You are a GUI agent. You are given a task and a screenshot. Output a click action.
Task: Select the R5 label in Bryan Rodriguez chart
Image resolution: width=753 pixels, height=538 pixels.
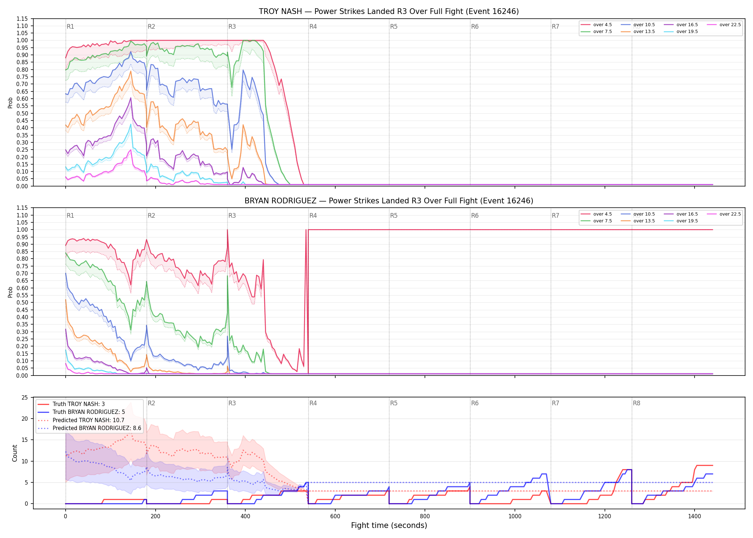tap(394, 216)
